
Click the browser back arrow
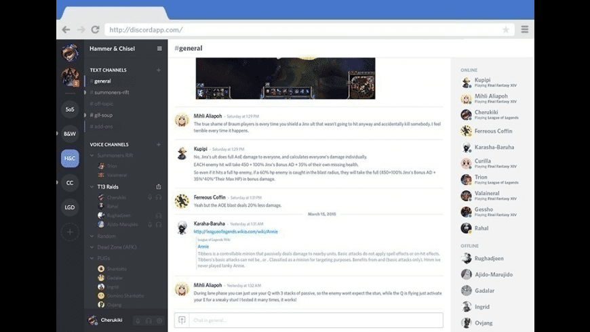[x=66, y=29]
